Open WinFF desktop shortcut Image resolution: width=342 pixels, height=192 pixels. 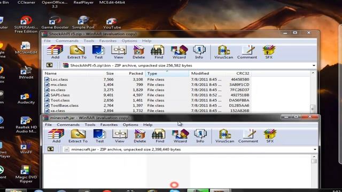click(x=26, y=147)
